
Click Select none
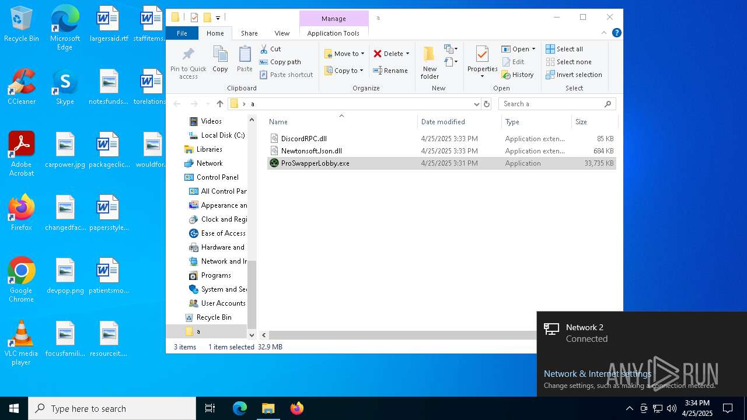coord(568,62)
